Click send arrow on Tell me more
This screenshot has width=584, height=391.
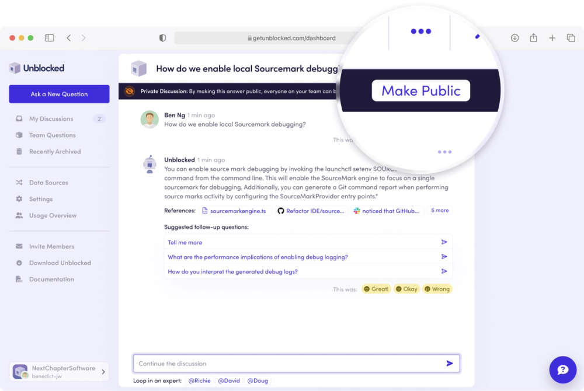(x=444, y=242)
